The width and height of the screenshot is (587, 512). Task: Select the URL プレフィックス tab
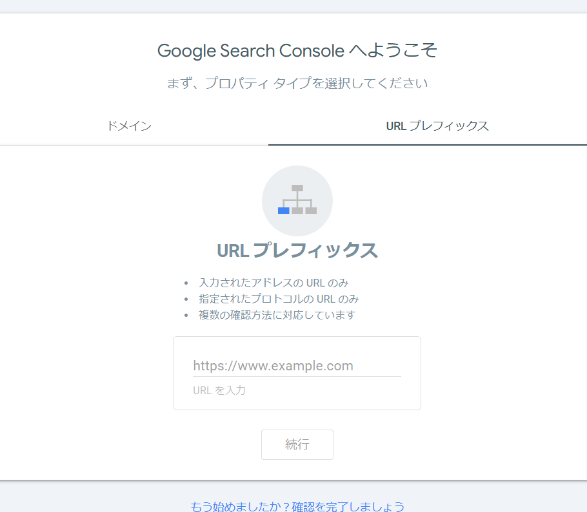pos(438,126)
